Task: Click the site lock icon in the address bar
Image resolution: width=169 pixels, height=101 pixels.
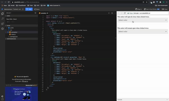Action: tap(13, 2)
